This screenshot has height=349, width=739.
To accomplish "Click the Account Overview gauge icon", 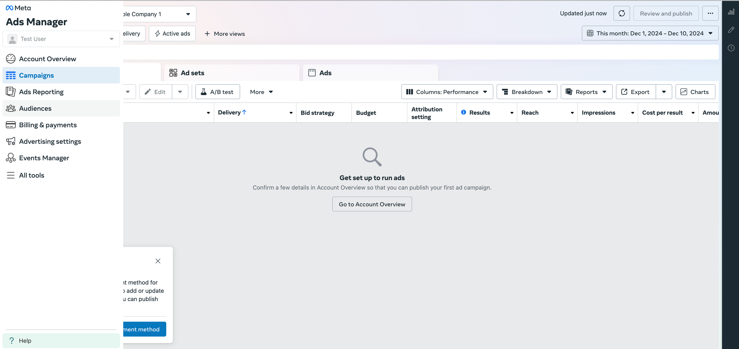I will click(x=11, y=59).
